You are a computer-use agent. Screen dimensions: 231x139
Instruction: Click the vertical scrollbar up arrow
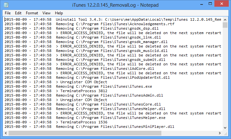225,19
